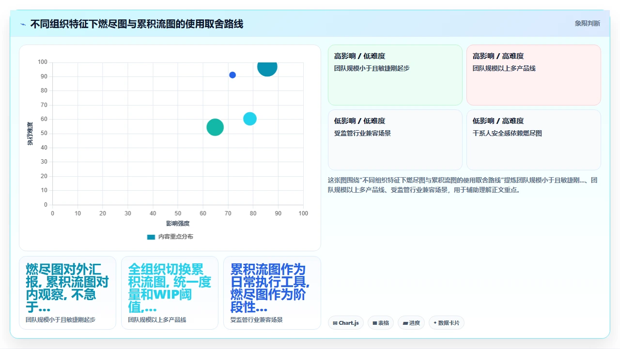Screen dimensions: 620x349
Task: Open the 高影响 / 高难度 quadrant card
Action: tap(534, 75)
